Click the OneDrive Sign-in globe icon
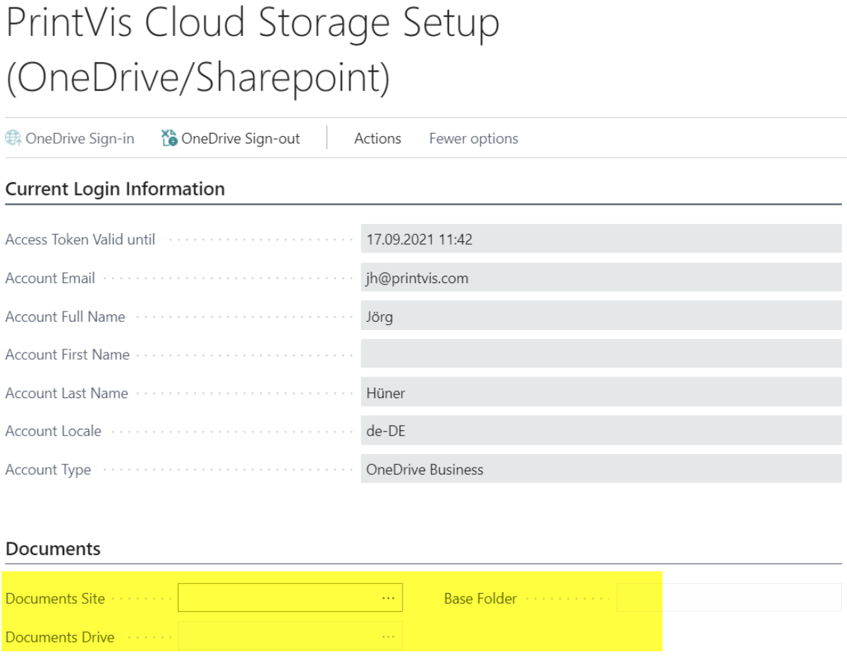 coord(13,138)
